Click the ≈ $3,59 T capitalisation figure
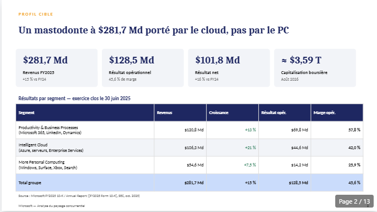The image size is (377, 212). click(301, 60)
